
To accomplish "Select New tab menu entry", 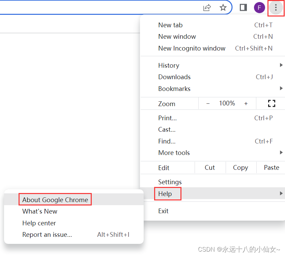I will point(213,25).
